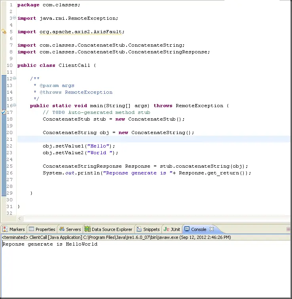Close the Console view tab

pos(212,229)
